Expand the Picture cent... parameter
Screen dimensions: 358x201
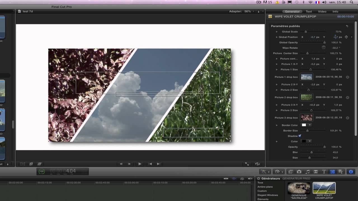[x=277, y=59]
